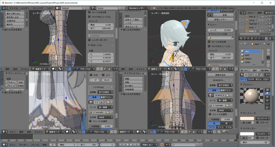This screenshot has width=275, height=147.
Task: Enable カーソルを注視 checkbox in top-left panel
Action: click(x=89, y=12)
